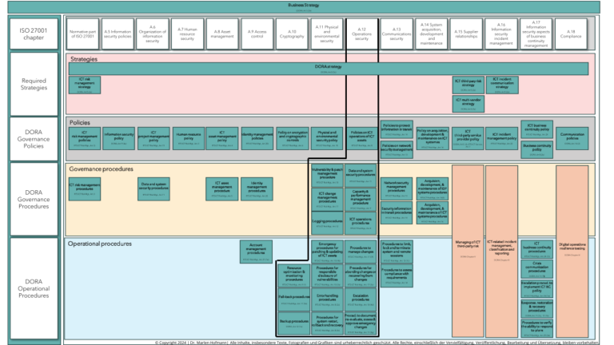Click the 'DORA Governance Procedures' row label
This screenshot has width=614, height=345.
pyautogui.click(x=34, y=199)
